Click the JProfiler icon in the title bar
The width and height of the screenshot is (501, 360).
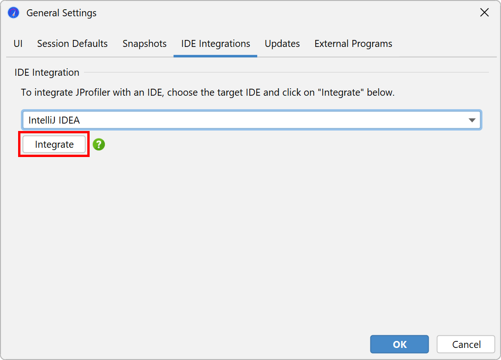click(x=13, y=13)
